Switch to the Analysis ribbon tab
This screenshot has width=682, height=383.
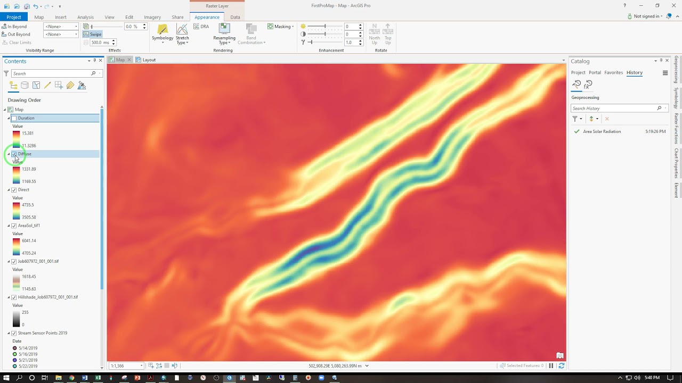click(85, 17)
